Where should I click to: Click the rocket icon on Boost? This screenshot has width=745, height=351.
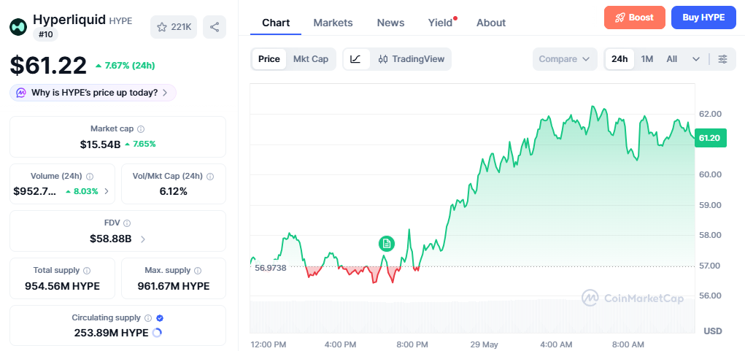pyautogui.click(x=619, y=18)
